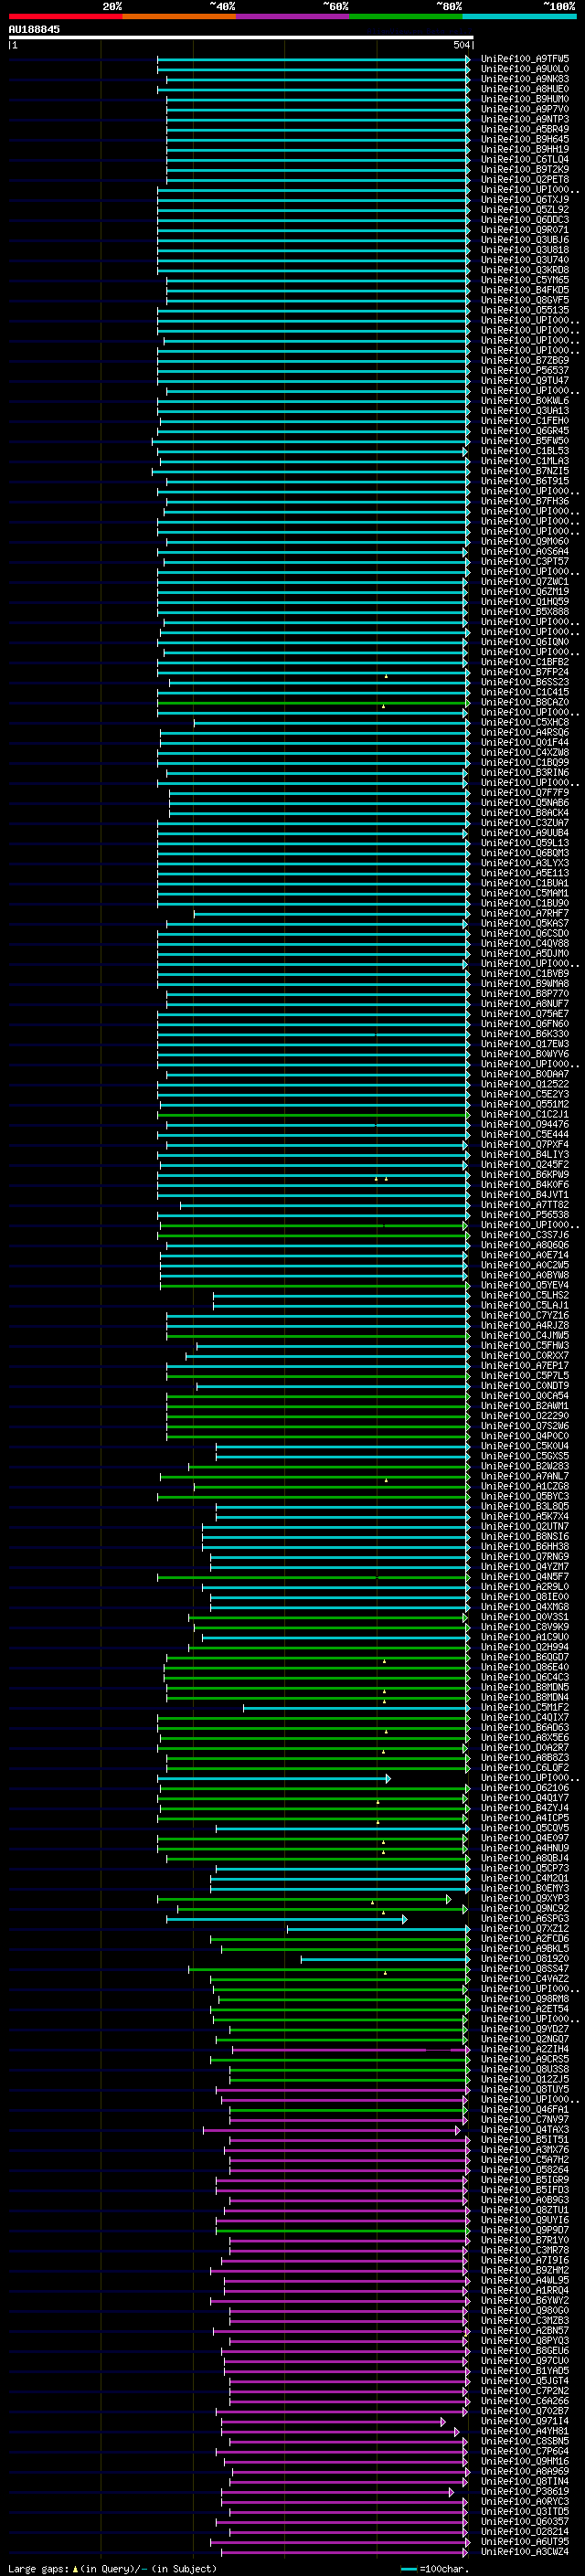Select label UniRef100_A4RJZ8

(x=525, y=1325)
